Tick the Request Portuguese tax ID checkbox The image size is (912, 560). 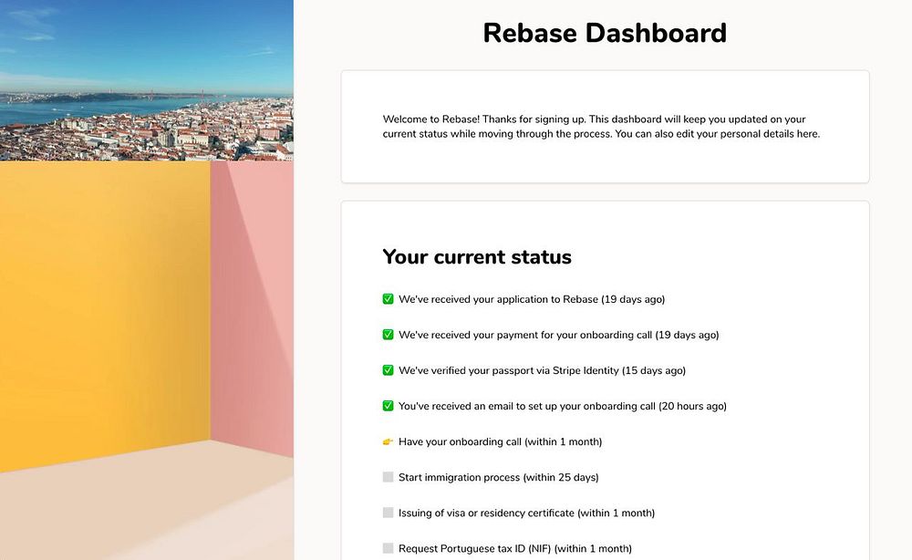click(388, 548)
